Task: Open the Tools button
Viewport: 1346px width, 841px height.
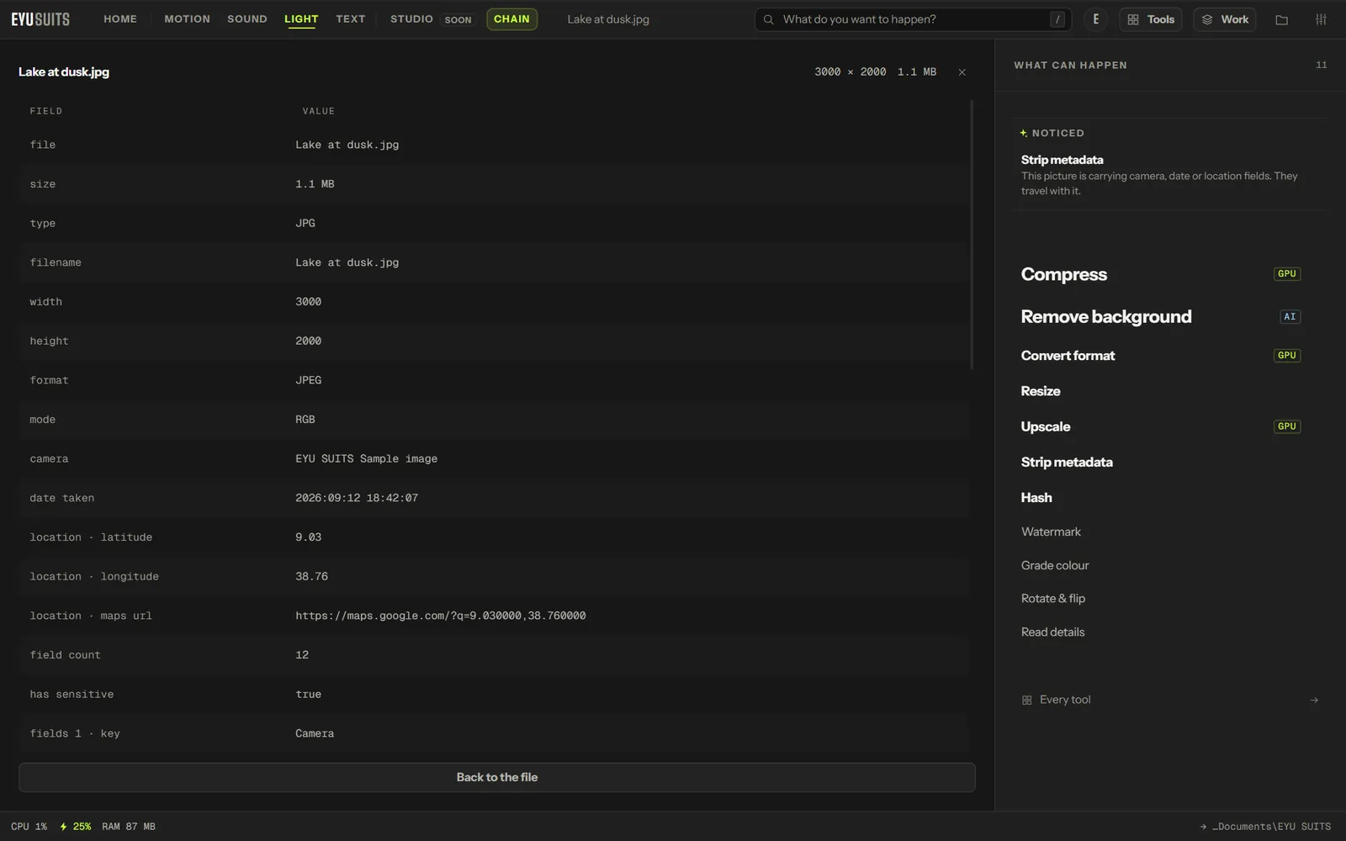Action: 1150,19
